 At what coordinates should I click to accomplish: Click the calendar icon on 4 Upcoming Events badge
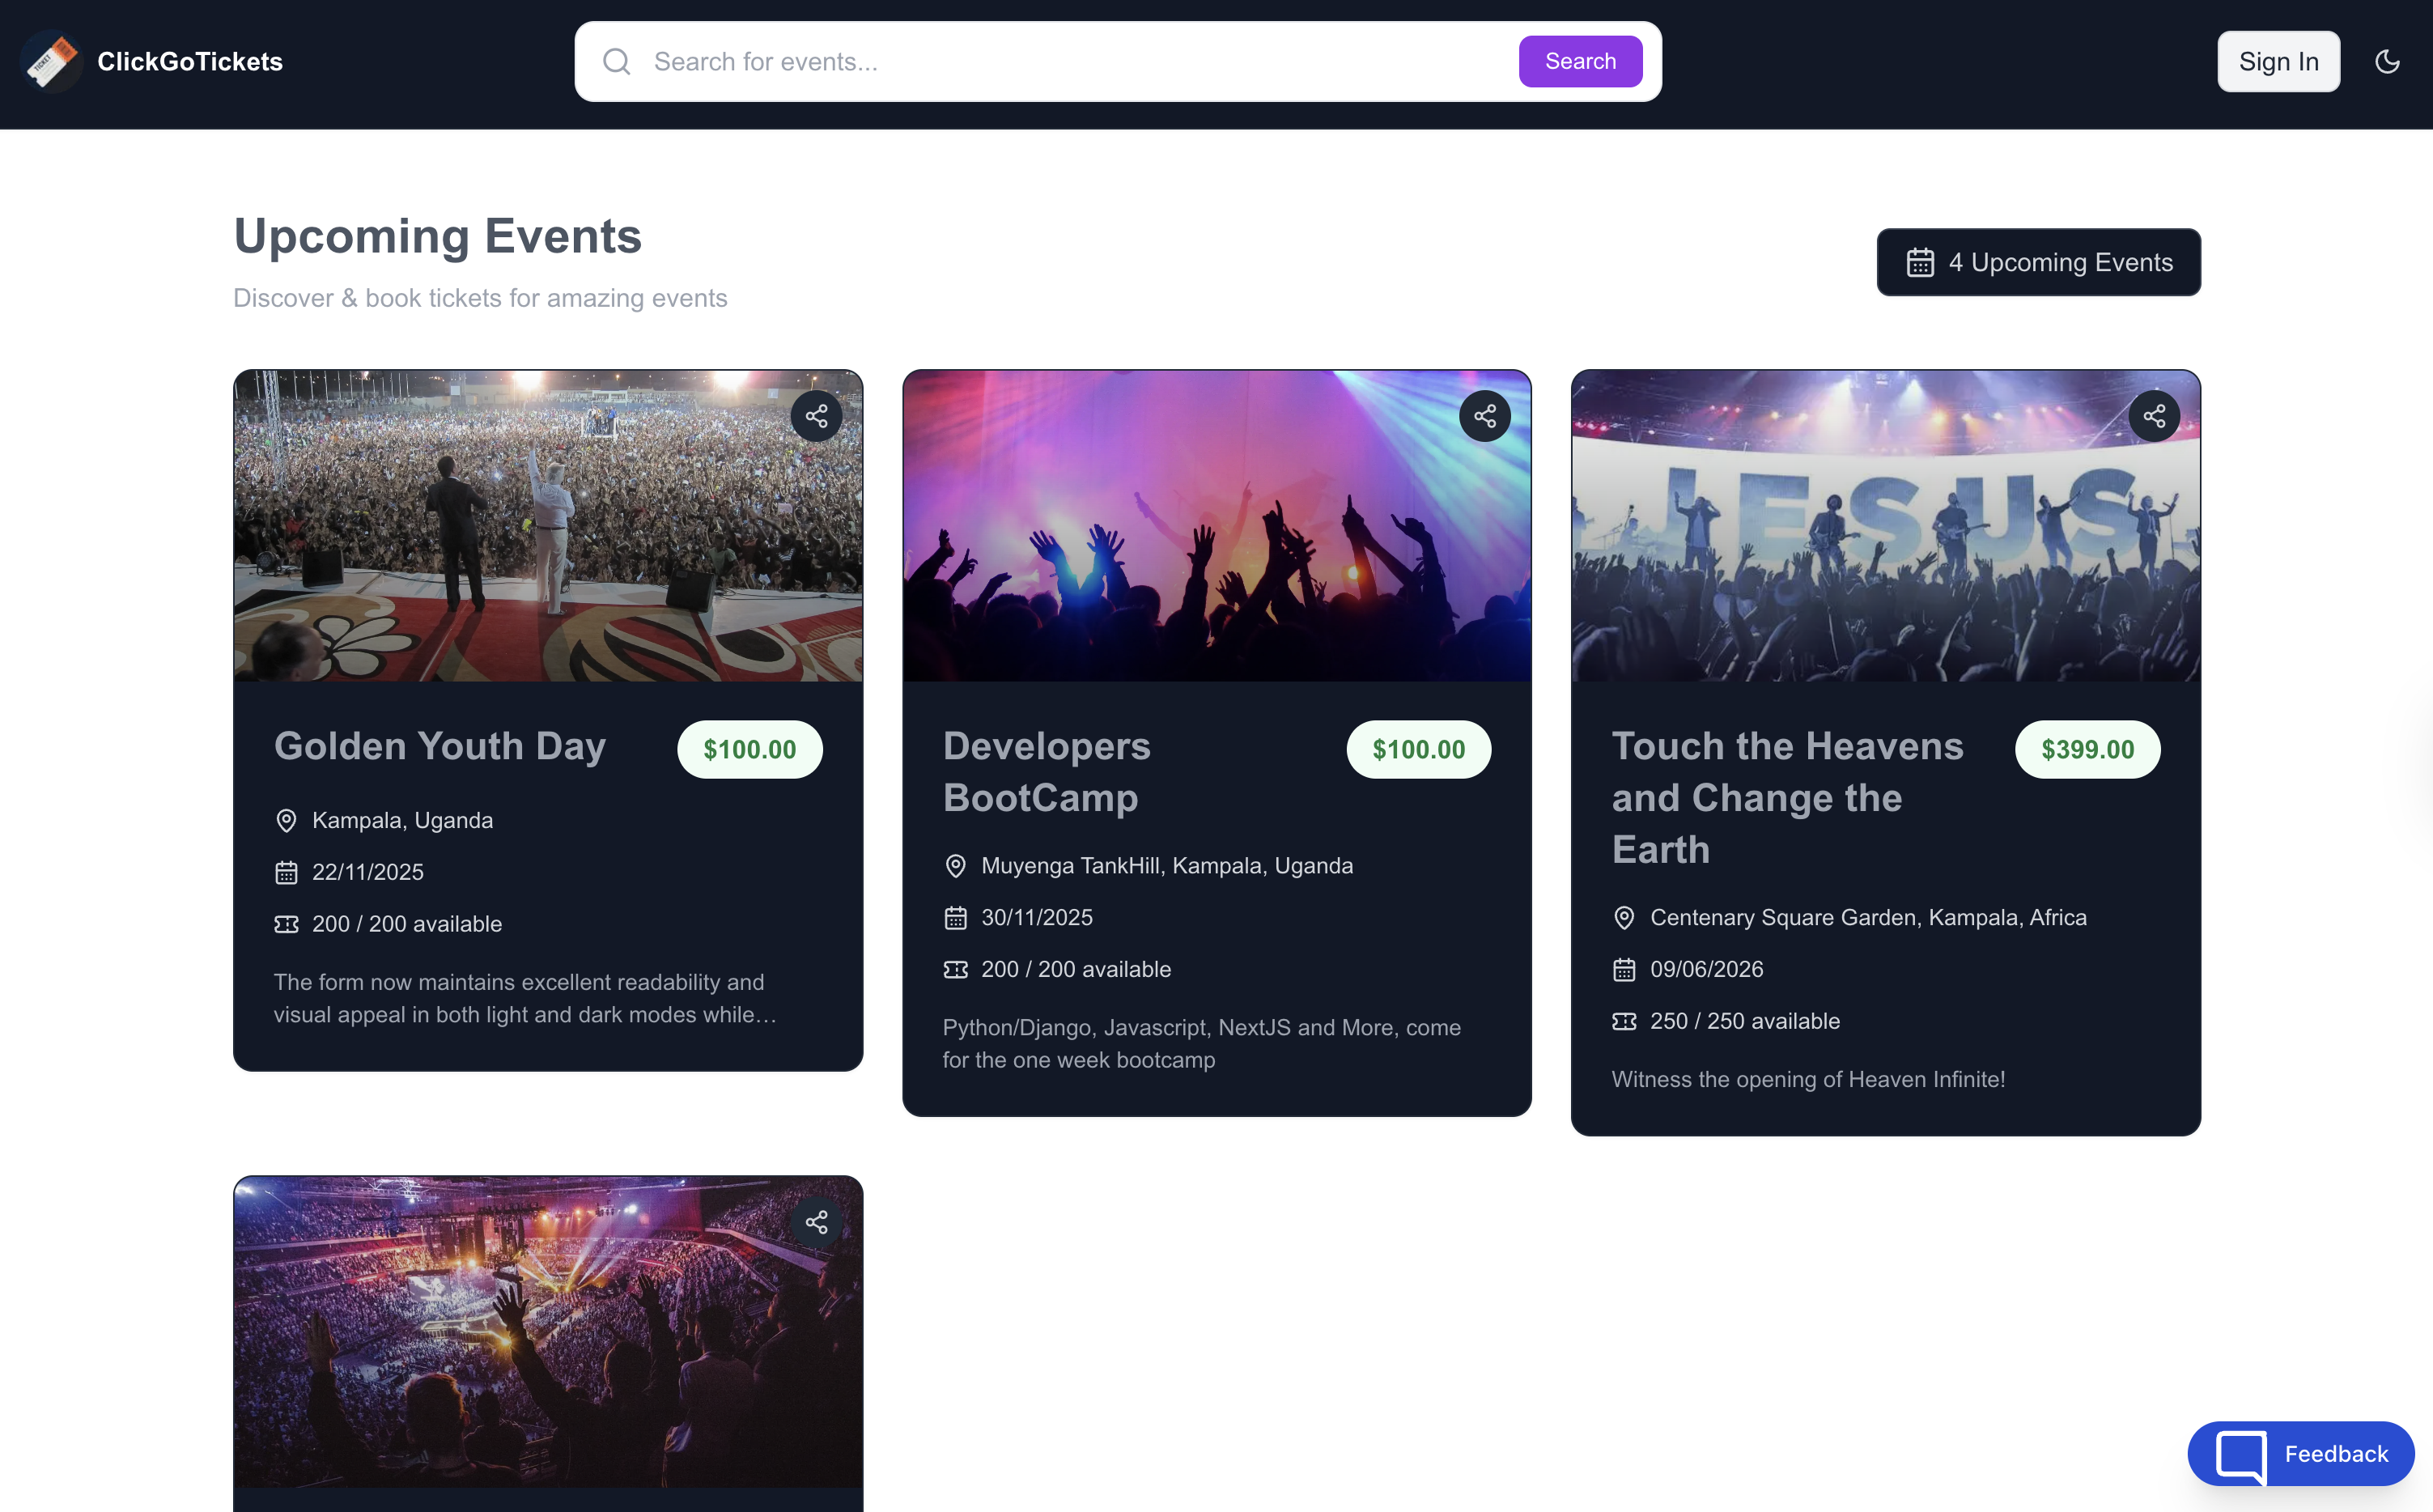(x=1919, y=262)
